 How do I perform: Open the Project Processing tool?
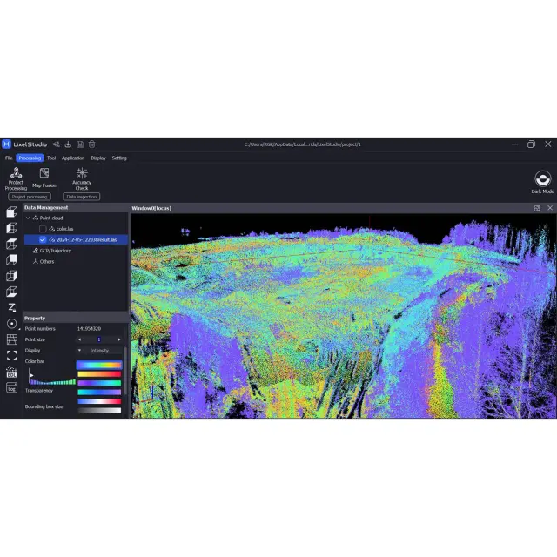tap(16, 177)
